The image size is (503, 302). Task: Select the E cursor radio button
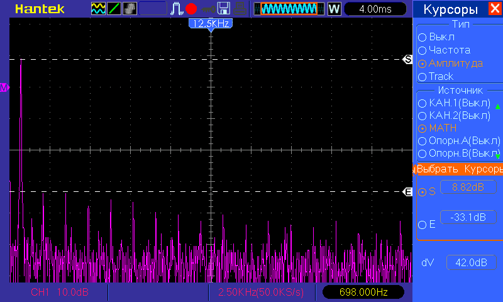pos(422,225)
